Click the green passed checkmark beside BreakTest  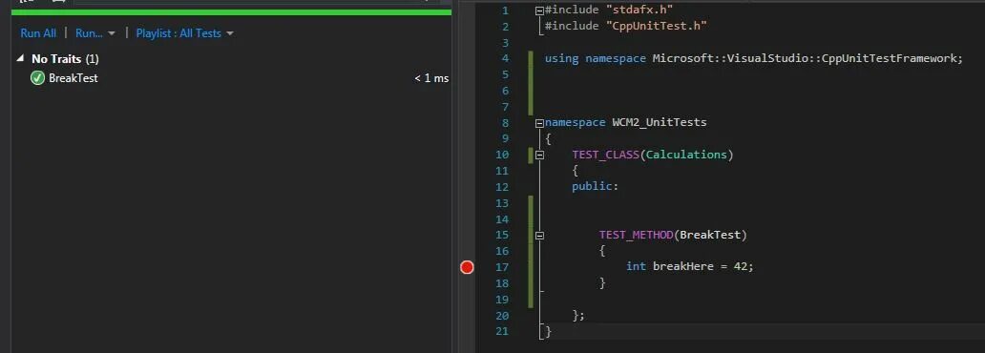[x=37, y=78]
